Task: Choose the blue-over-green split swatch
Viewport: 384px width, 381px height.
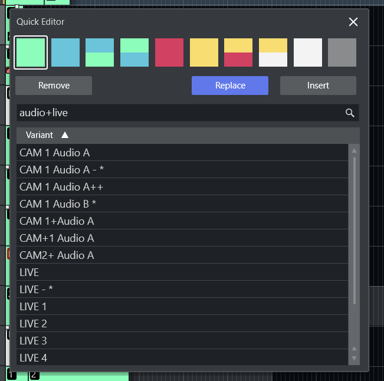Action: point(100,52)
